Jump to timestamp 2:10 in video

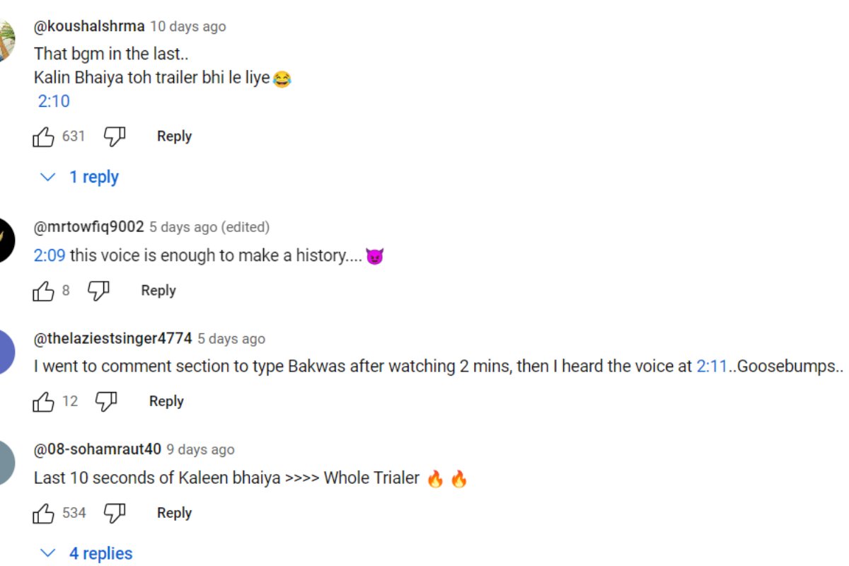54,101
